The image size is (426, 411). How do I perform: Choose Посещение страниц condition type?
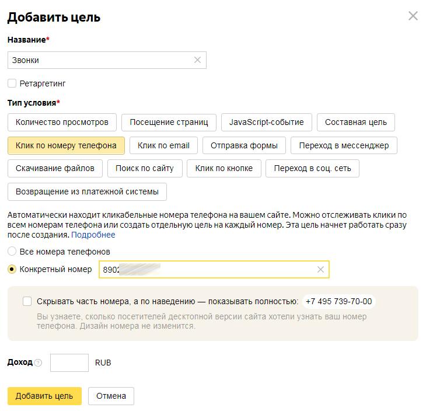pos(169,122)
